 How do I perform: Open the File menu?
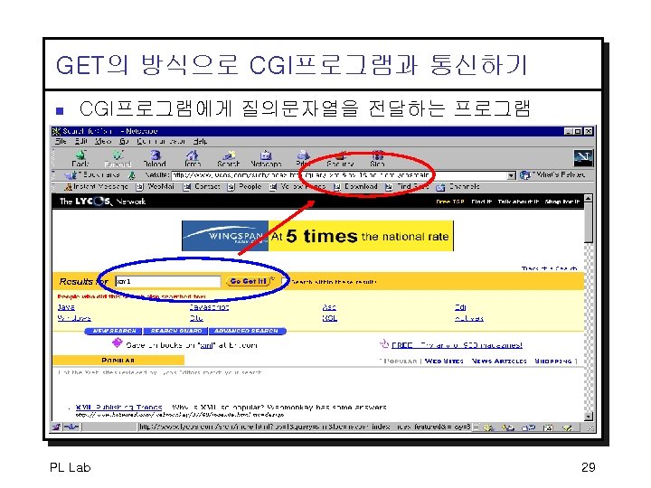coord(61,142)
